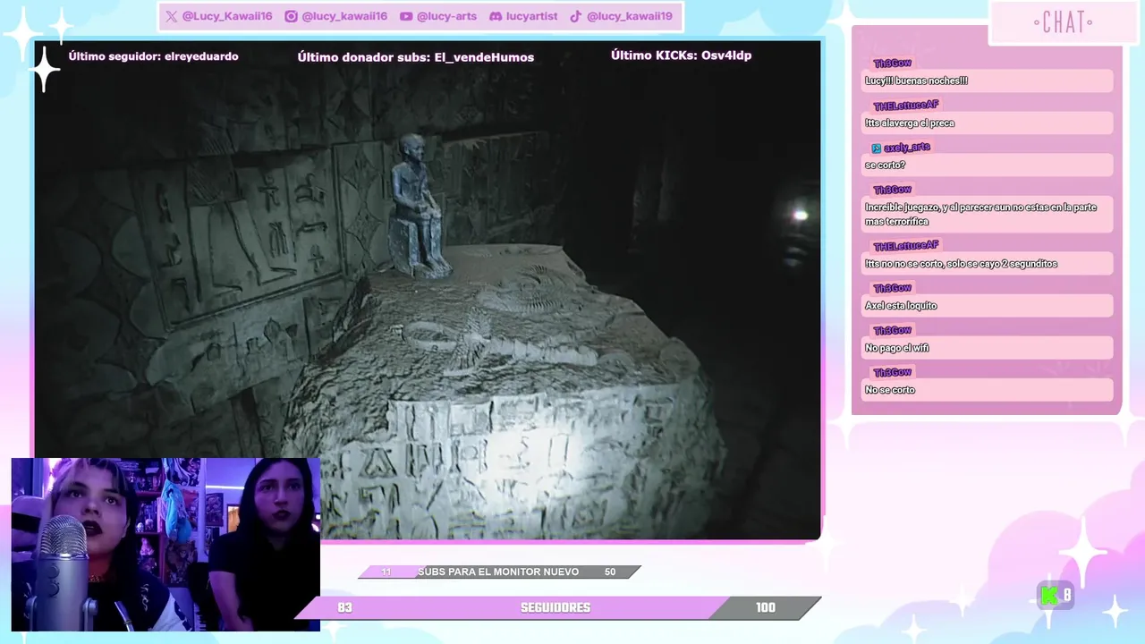The height and width of the screenshot is (644, 1145).
Task: Click the axely_arts username in chat
Action: [907, 148]
